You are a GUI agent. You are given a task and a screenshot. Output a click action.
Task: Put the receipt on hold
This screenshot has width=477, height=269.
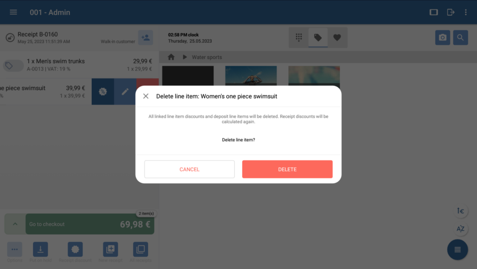pos(41,252)
